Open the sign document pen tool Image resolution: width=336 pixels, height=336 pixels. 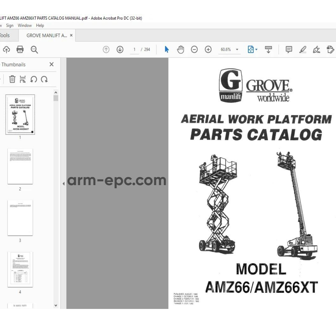pyautogui.click(x=316, y=49)
